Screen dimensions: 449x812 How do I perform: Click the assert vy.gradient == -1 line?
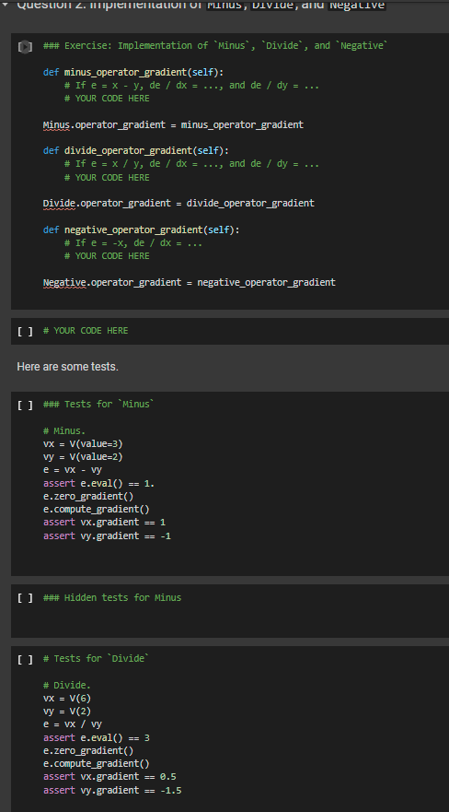click(107, 535)
